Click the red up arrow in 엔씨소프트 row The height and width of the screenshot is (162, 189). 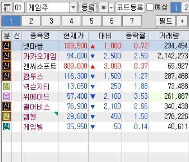pos(93,66)
